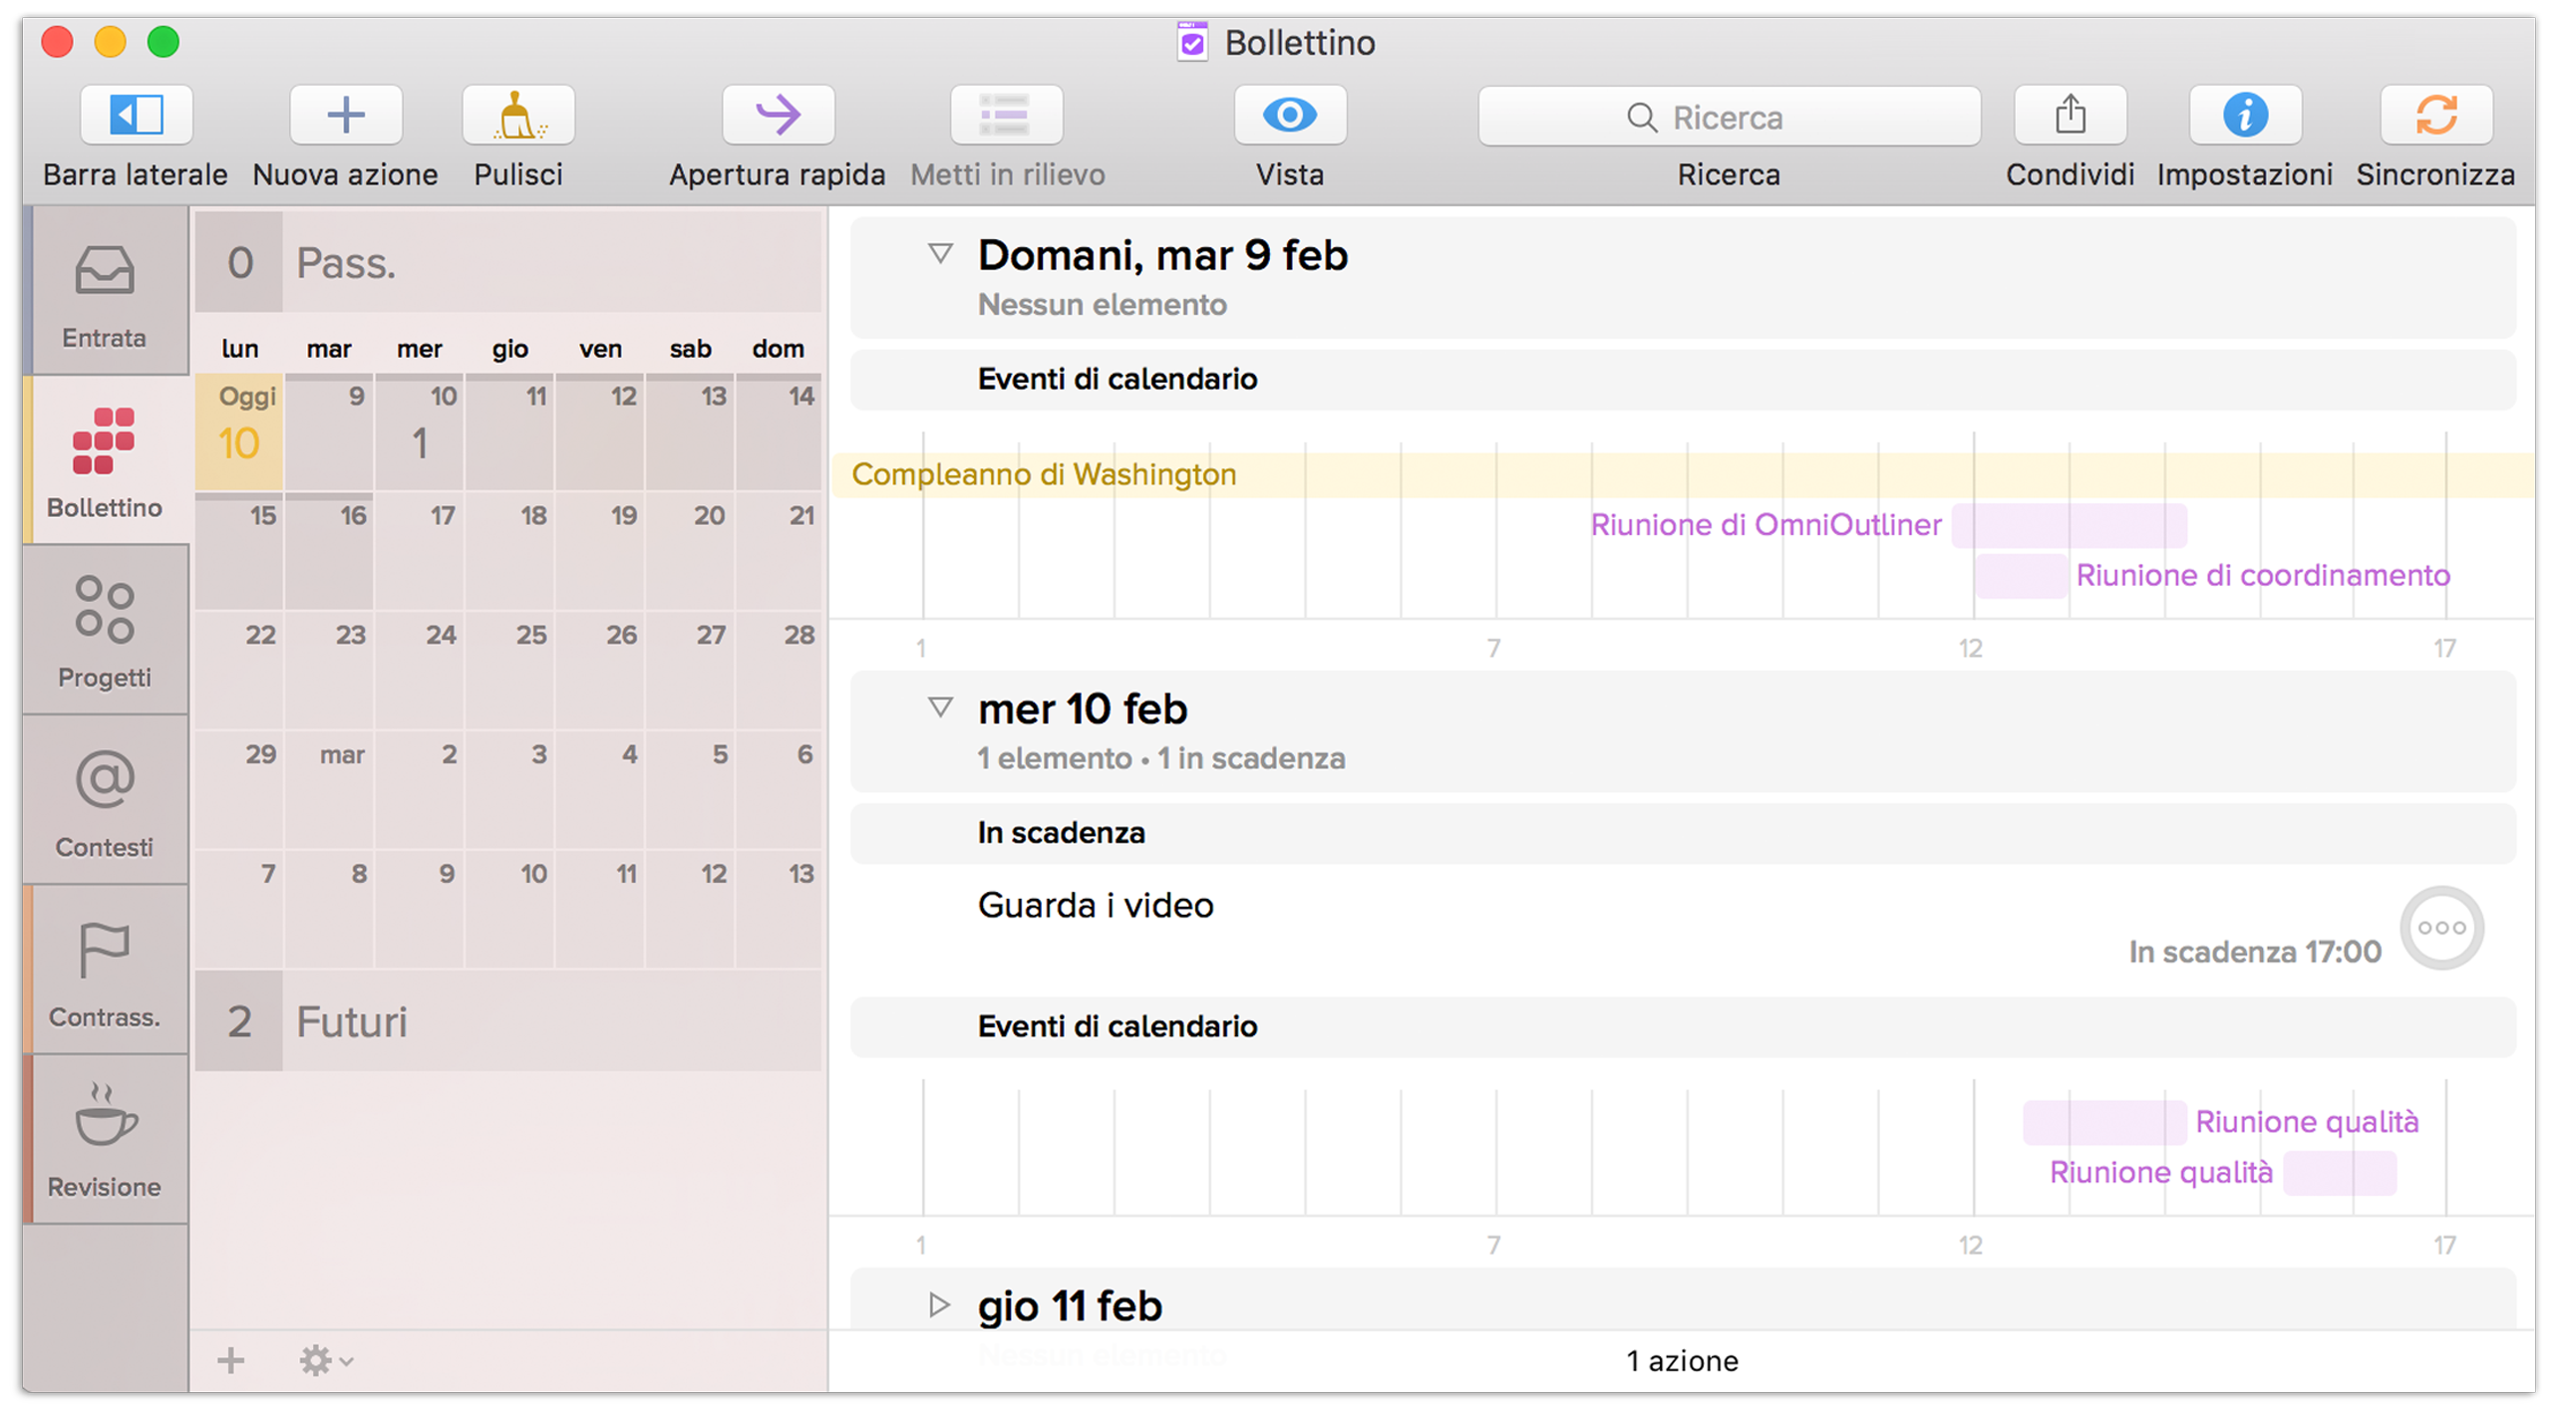Open Impostazioni from the toolbar

tap(2244, 115)
